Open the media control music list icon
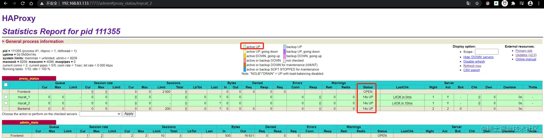The image size is (544, 138). [x=521, y=3]
